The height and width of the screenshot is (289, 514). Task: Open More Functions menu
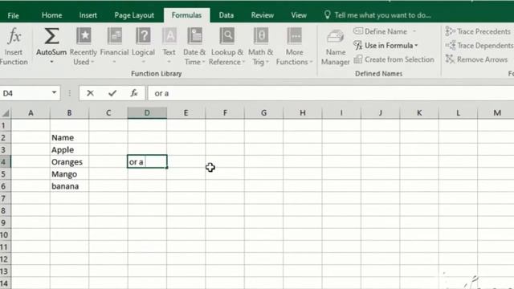tap(294, 46)
